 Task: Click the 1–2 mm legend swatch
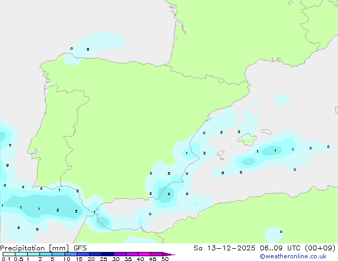(34, 254)
